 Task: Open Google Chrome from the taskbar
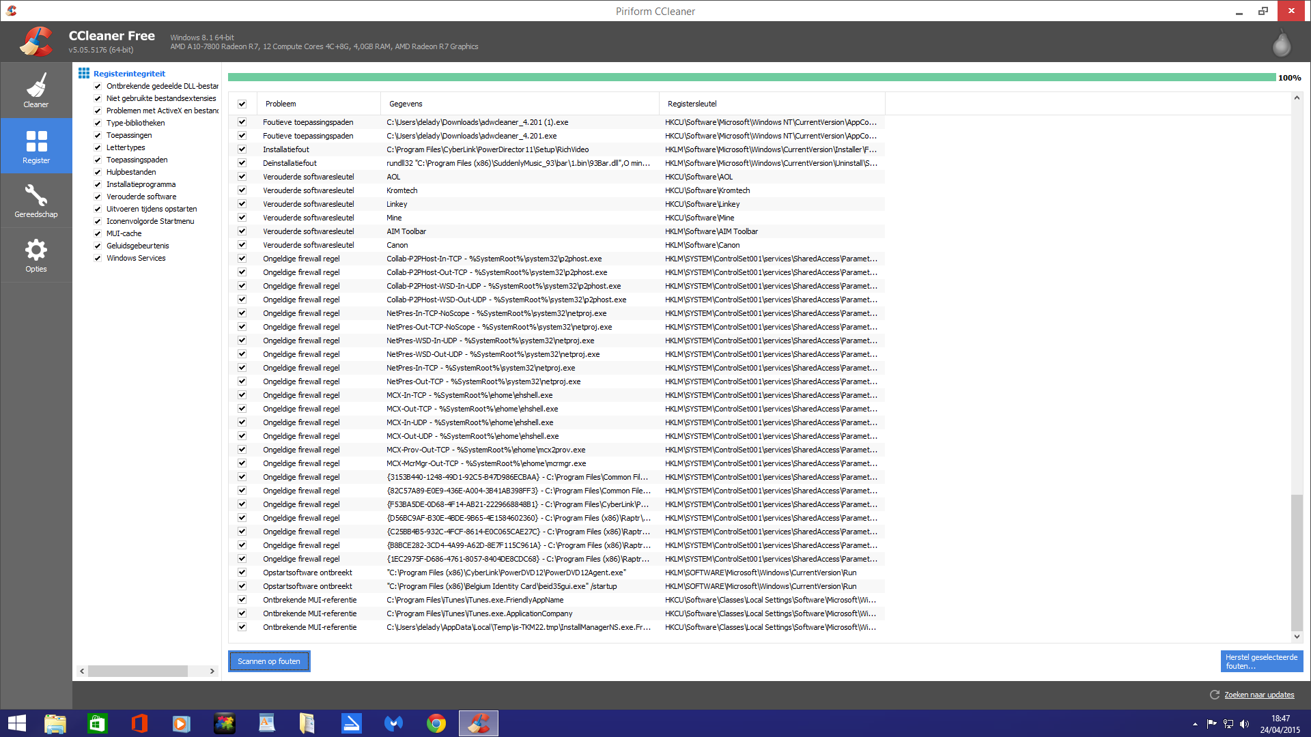click(x=436, y=723)
